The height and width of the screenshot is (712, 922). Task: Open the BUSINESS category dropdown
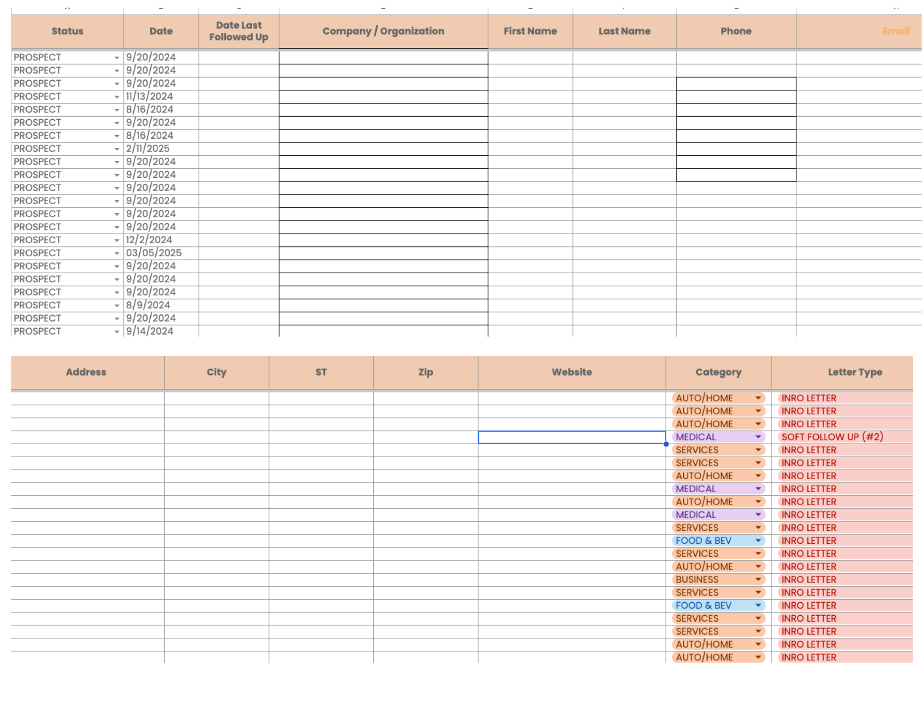(758, 579)
